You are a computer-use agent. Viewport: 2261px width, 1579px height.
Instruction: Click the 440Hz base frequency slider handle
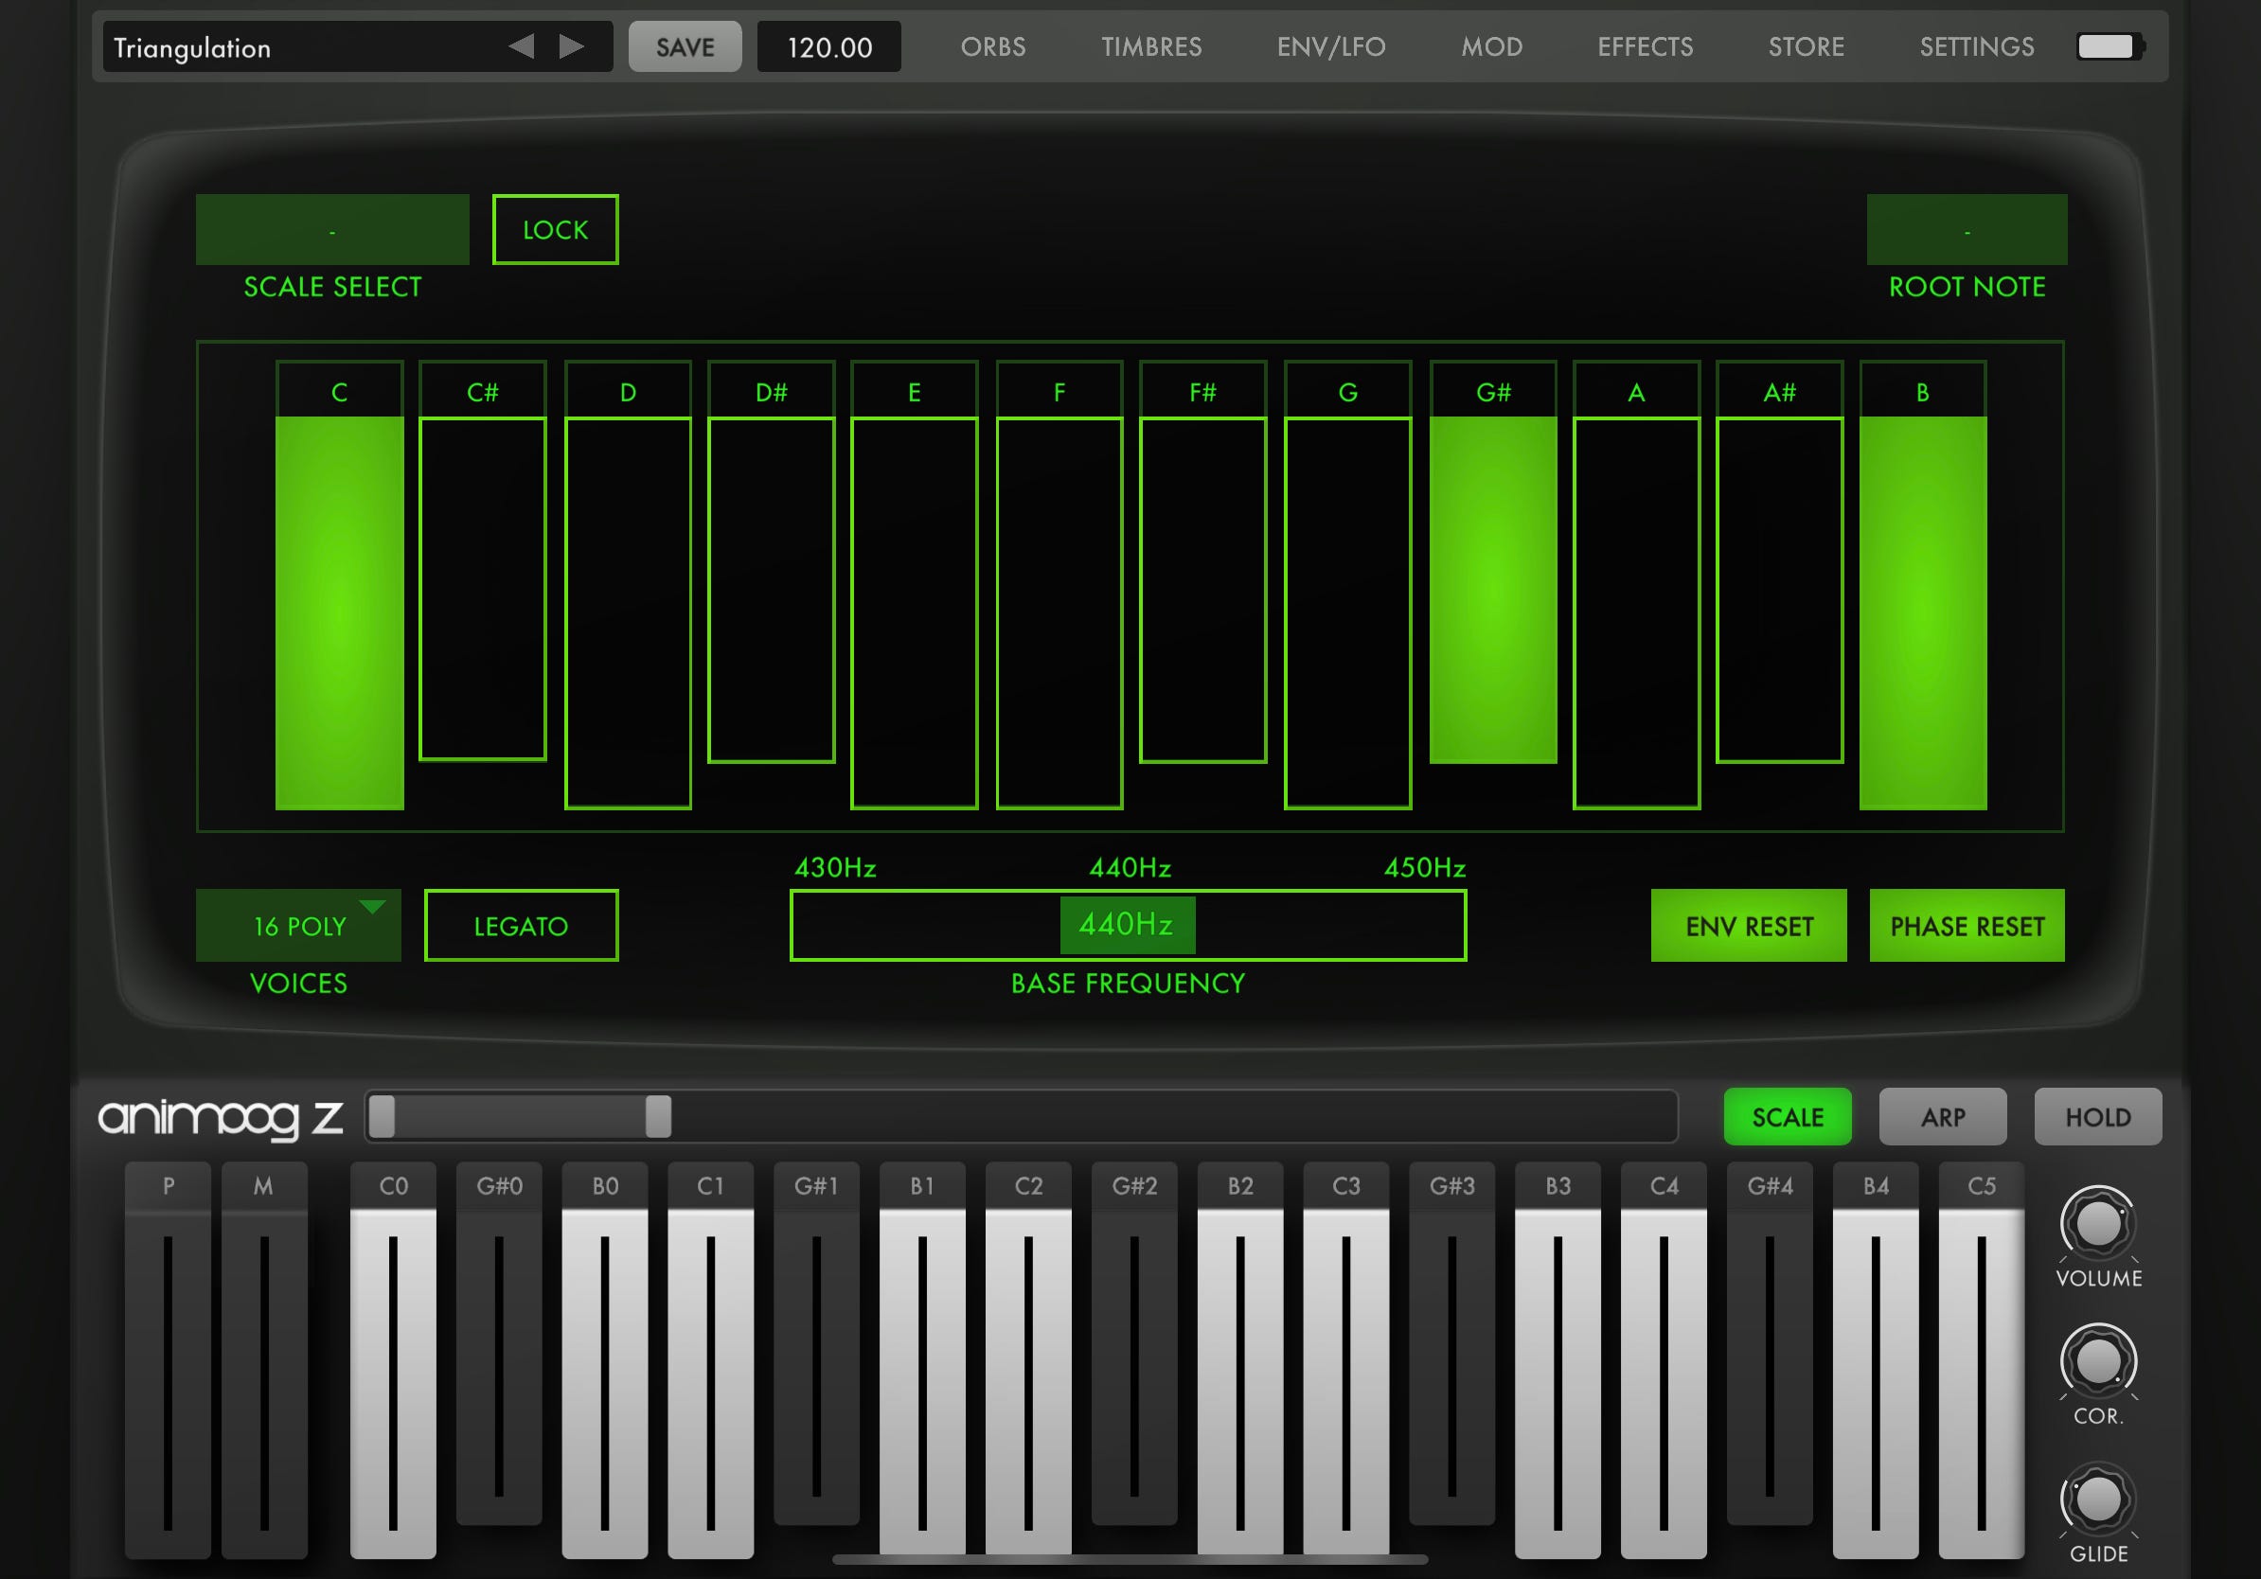point(1128,924)
